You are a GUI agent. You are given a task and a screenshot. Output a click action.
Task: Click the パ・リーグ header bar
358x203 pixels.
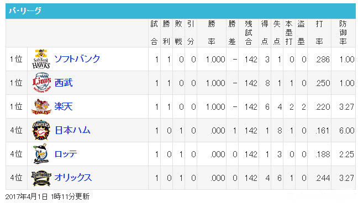coord(180,10)
